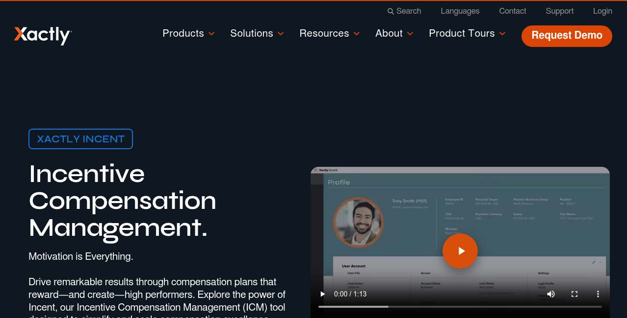
Task: Open the Search link in top bar
Action: [x=404, y=11]
